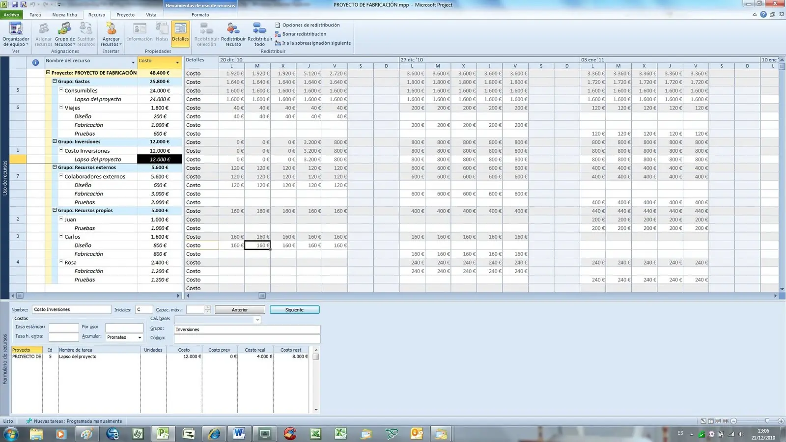Click the second view shortcut icon in status bar
The image size is (786, 442).
[711, 421]
